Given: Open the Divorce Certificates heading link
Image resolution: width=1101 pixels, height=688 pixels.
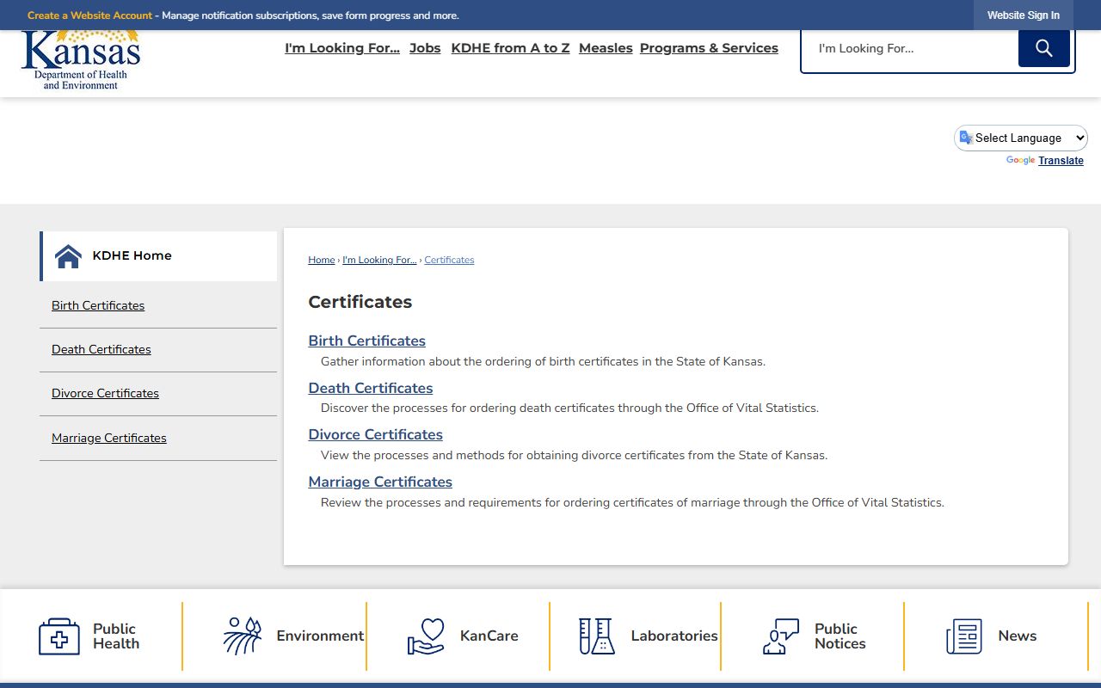Looking at the screenshot, I should point(376,434).
